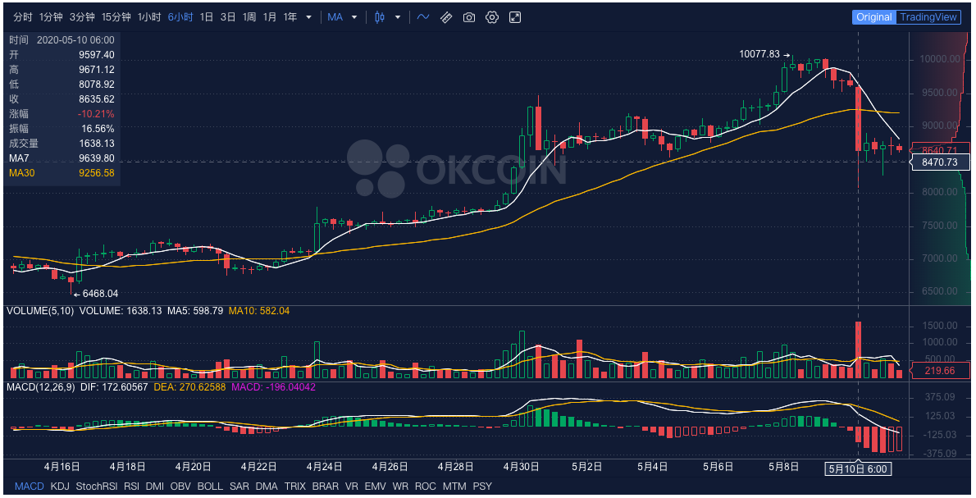Select the ruler measurement tool
This screenshot has width=976, height=498.
[446, 16]
